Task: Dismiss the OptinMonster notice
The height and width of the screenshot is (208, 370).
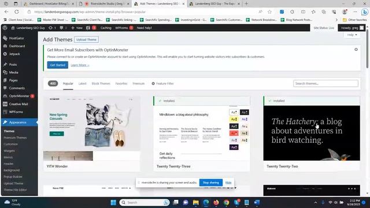Action: click(356, 50)
